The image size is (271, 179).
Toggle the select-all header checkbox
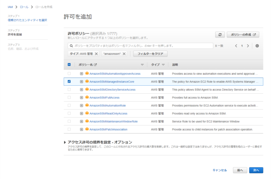[69, 65]
